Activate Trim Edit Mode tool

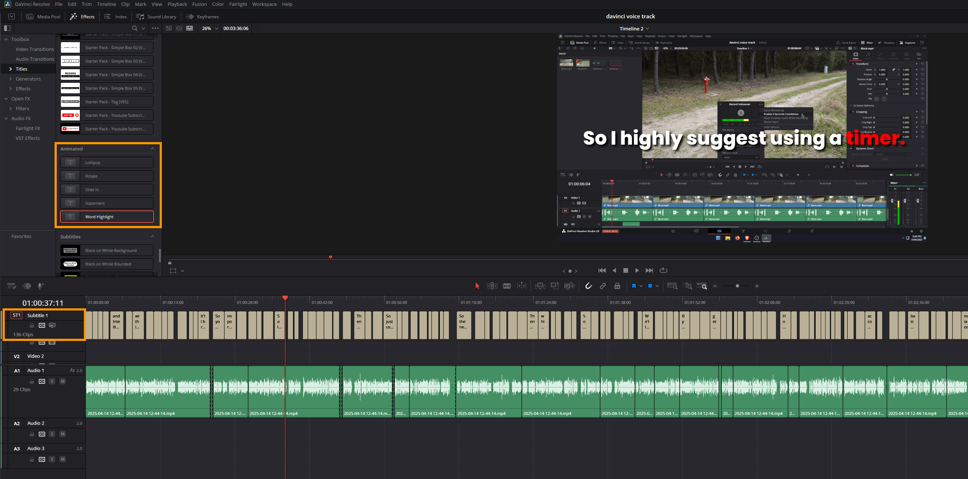tap(492, 286)
